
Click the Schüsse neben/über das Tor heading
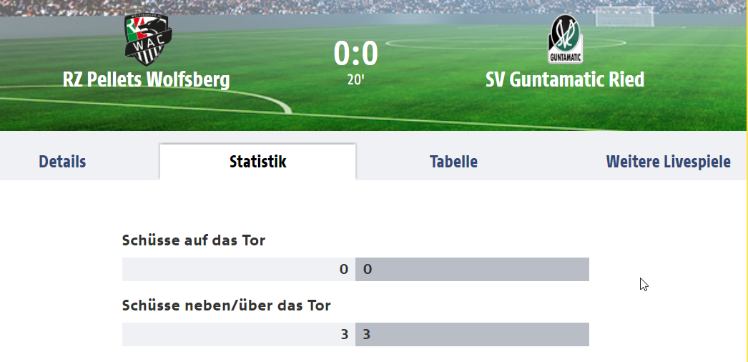(226, 305)
